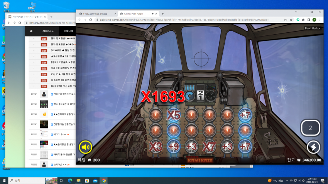Click the taskbar search box

pos(27,181)
